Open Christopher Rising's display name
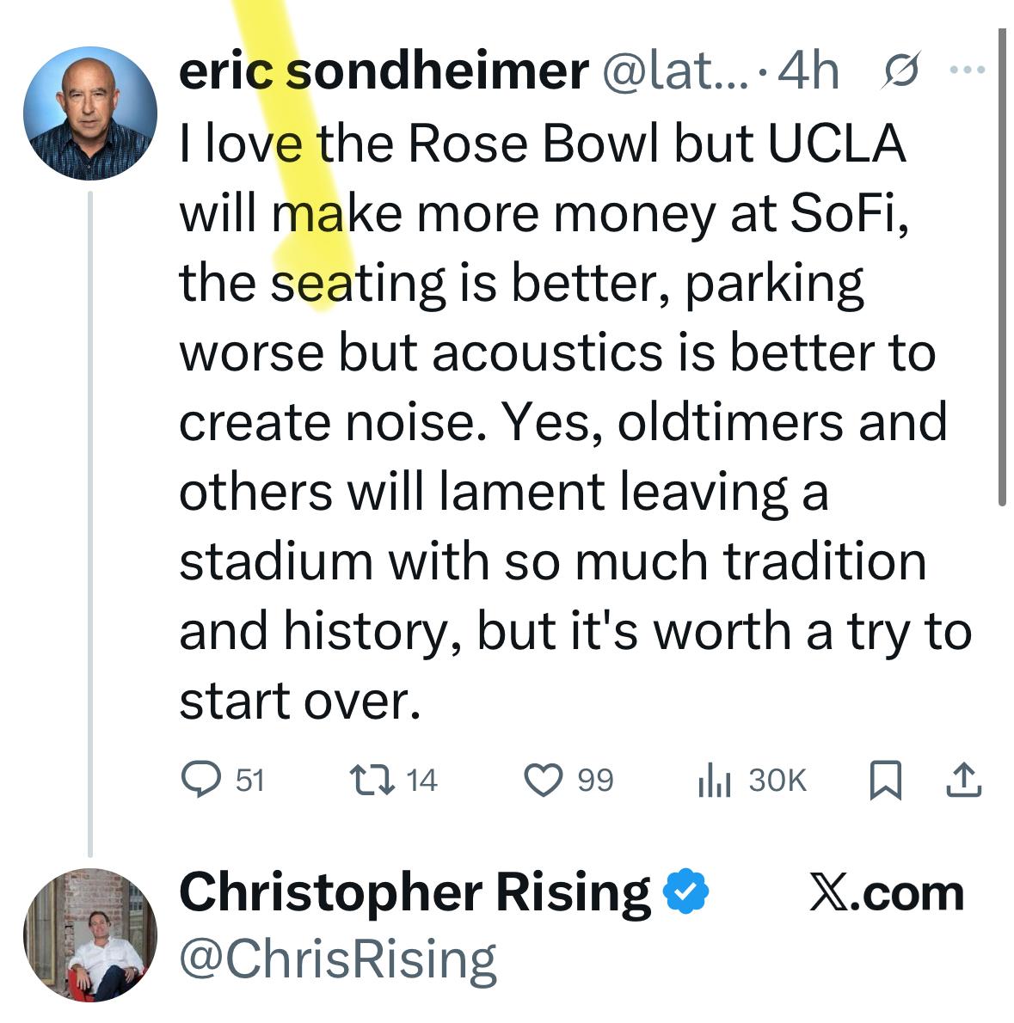Image resolution: width=1014 pixels, height=1023 pixels. point(415,892)
